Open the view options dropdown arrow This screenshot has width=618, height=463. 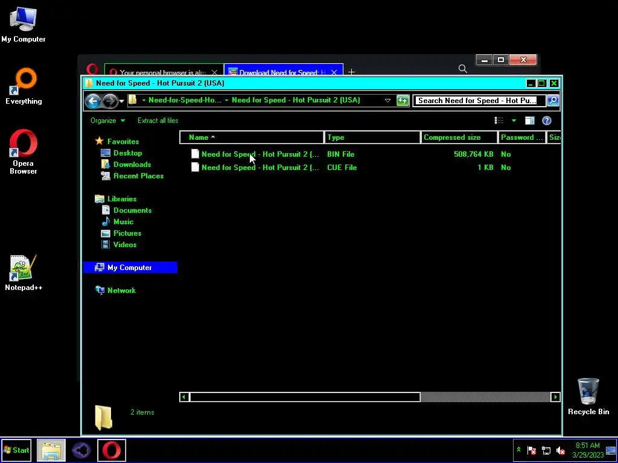[514, 121]
